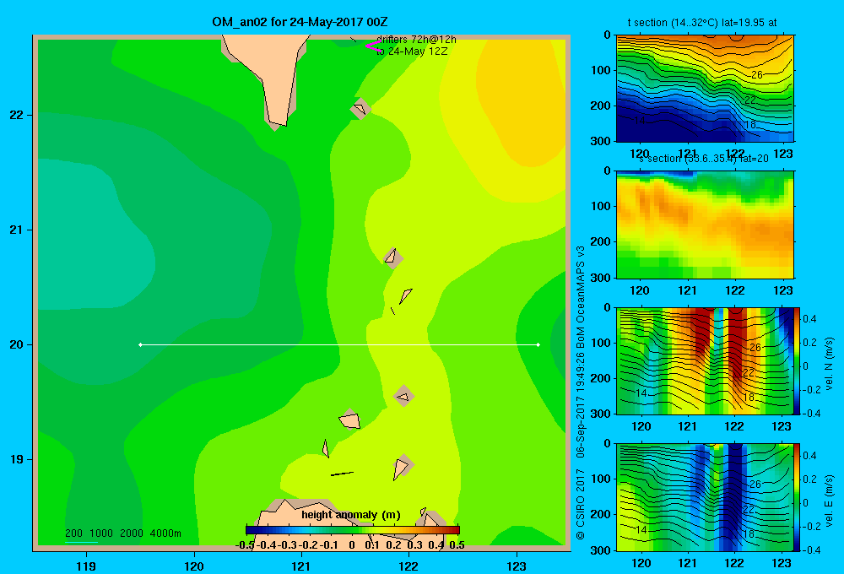Click the title 'OM_an02 for 24-May-2017 00Z'
Image resolution: width=844 pixels, height=574 pixels.
pyautogui.click(x=300, y=22)
